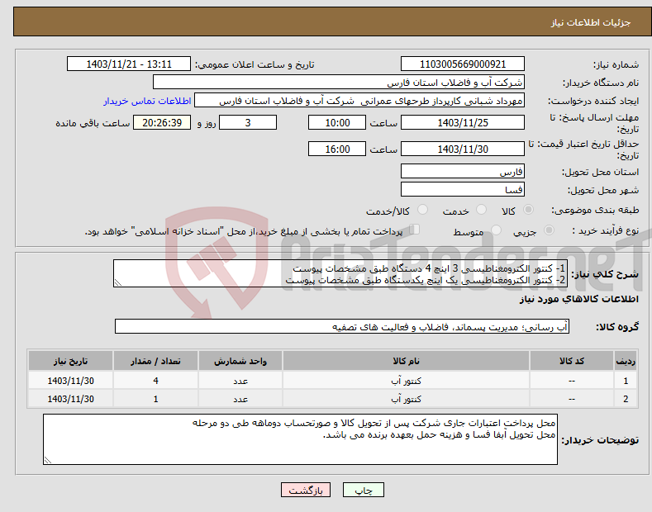Click the نوع فرآیند خرید label
This screenshot has width=652, height=512.
pyautogui.click(x=606, y=230)
